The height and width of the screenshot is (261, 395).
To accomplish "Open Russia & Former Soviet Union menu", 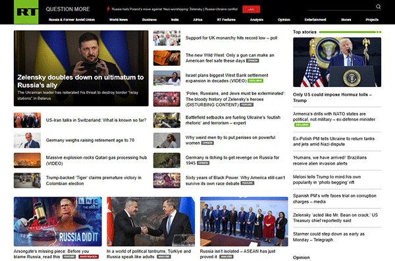I will [x=72, y=20].
